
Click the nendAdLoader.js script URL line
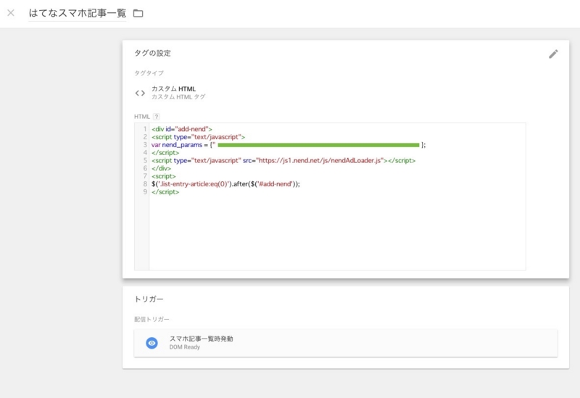pyautogui.click(x=283, y=160)
